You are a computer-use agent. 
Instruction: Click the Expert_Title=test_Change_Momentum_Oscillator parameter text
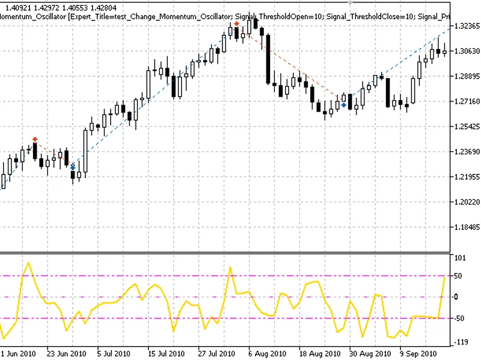click(150, 17)
